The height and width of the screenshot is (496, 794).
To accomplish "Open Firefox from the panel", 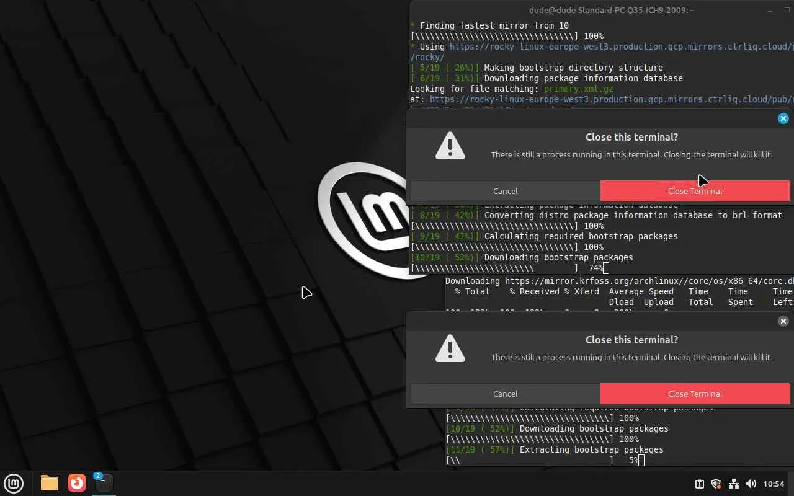I will pyautogui.click(x=77, y=483).
